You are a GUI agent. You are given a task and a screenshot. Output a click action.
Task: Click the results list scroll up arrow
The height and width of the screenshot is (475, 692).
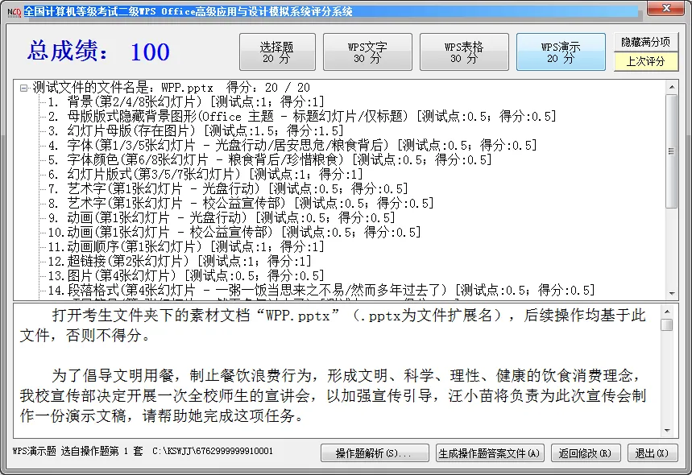coord(672,87)
